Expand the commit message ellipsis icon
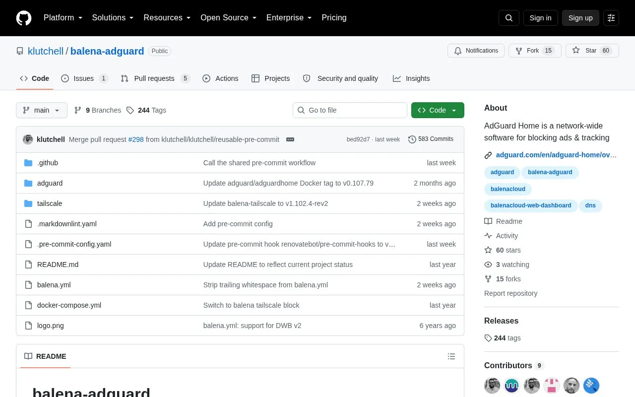635x397 pixels. click(x=290, y=139)
